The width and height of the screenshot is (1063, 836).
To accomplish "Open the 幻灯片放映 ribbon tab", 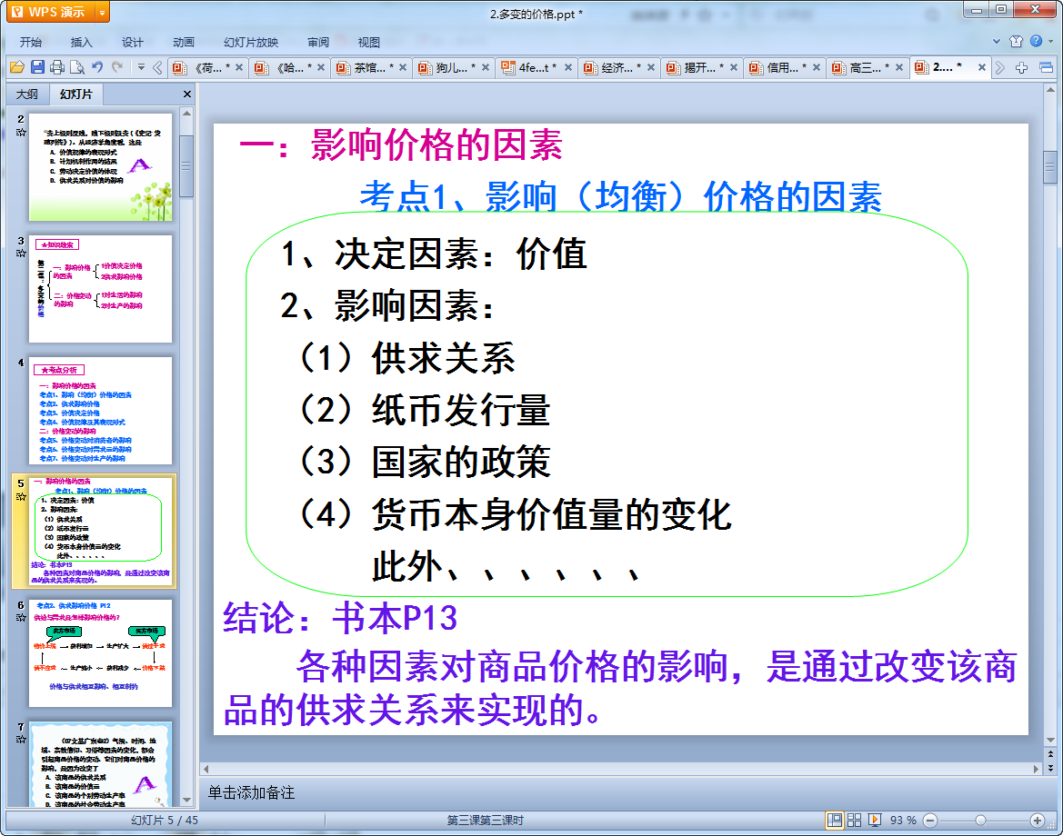I will 251,42.
